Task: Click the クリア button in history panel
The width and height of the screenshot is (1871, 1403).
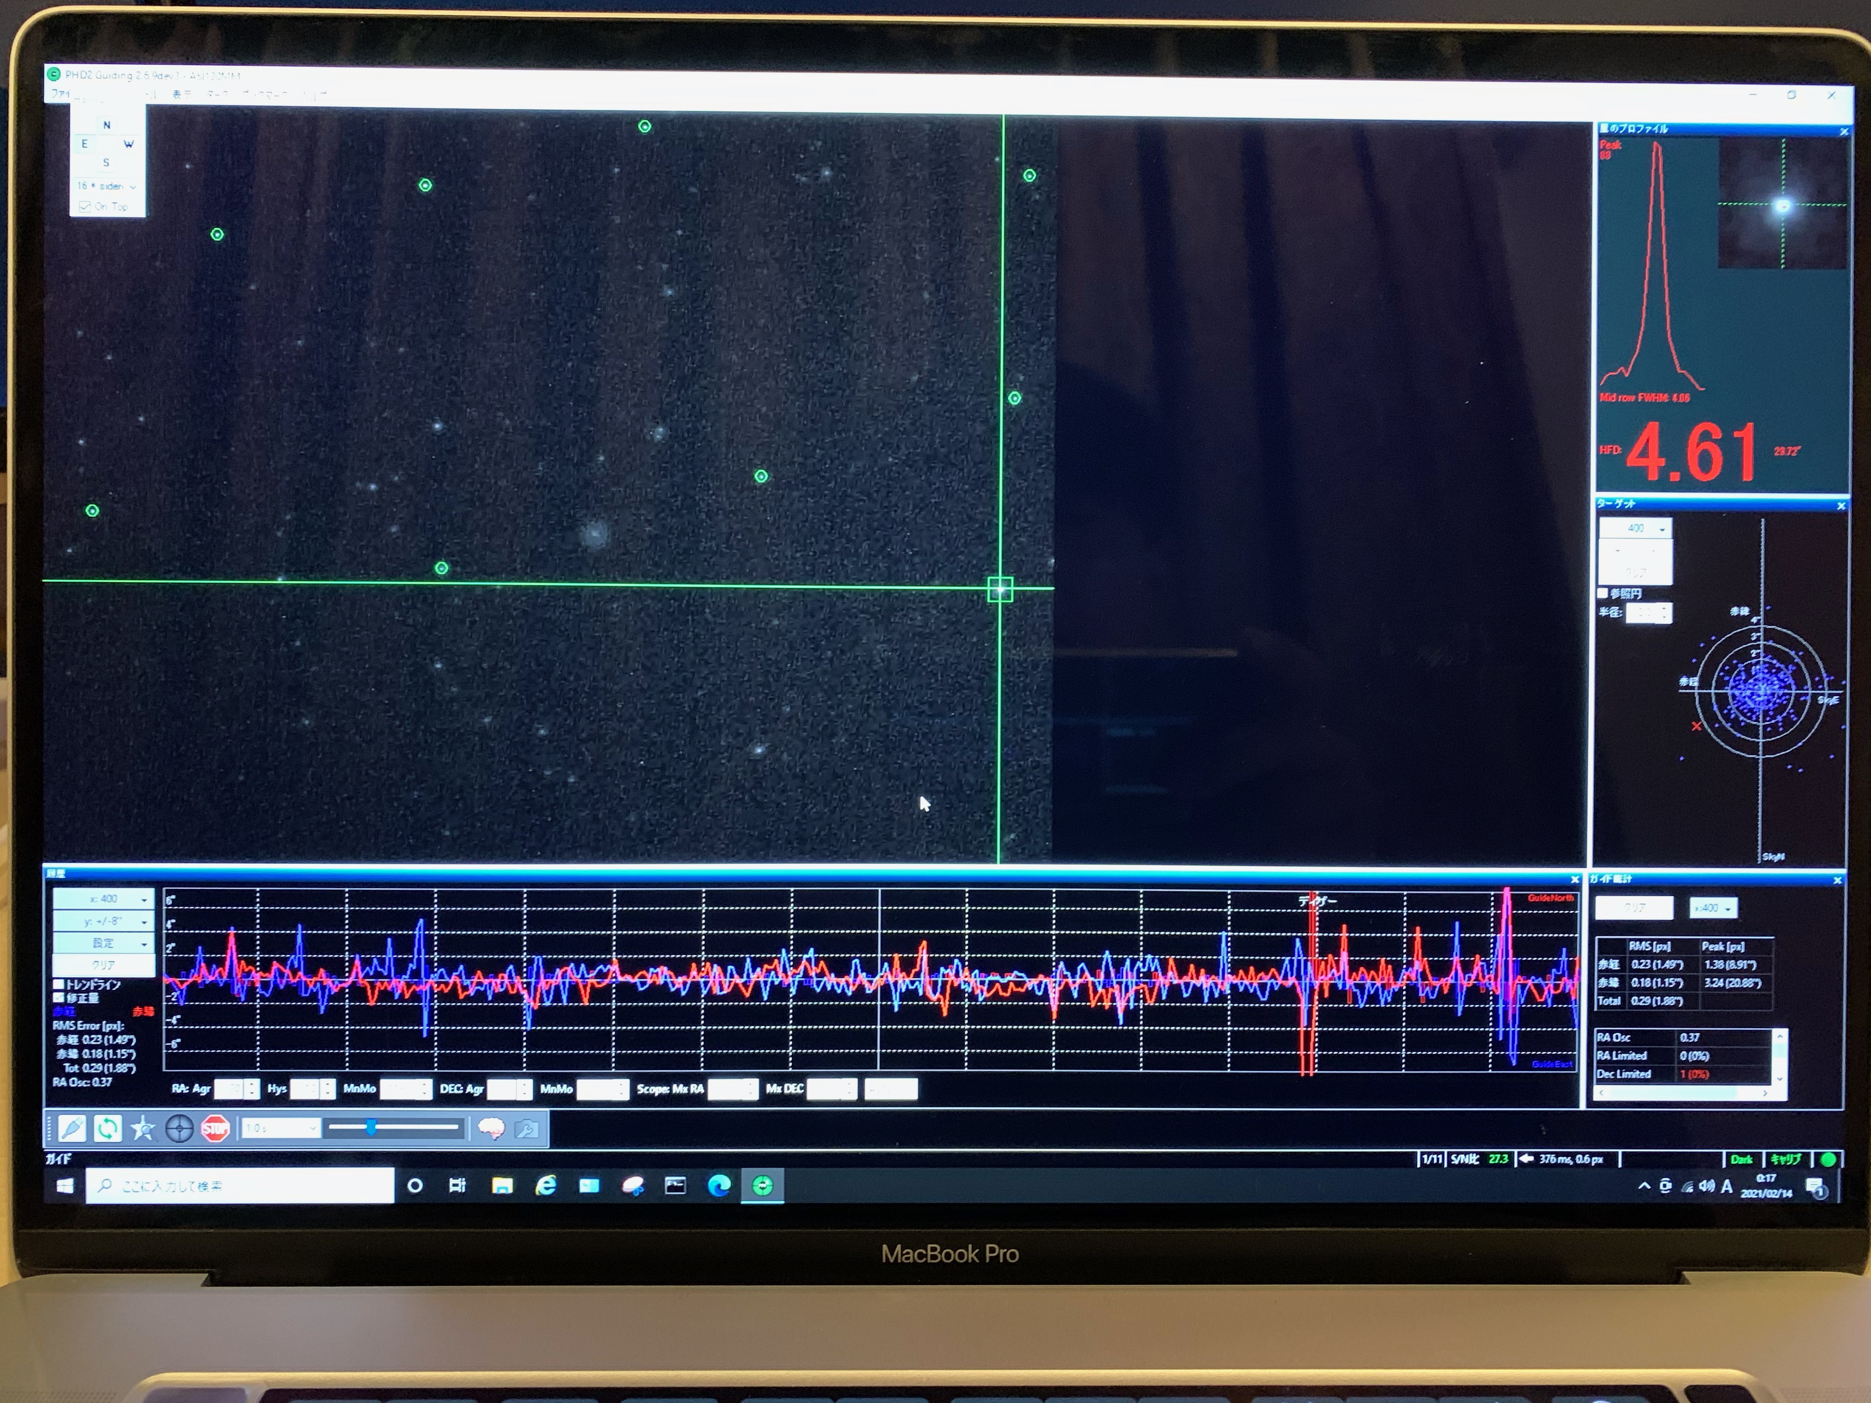Action: point(103,964)
